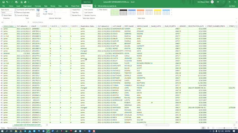The image size is (238, 133).
Task: Enable the First Column checkbox
Action: [83, 10]
